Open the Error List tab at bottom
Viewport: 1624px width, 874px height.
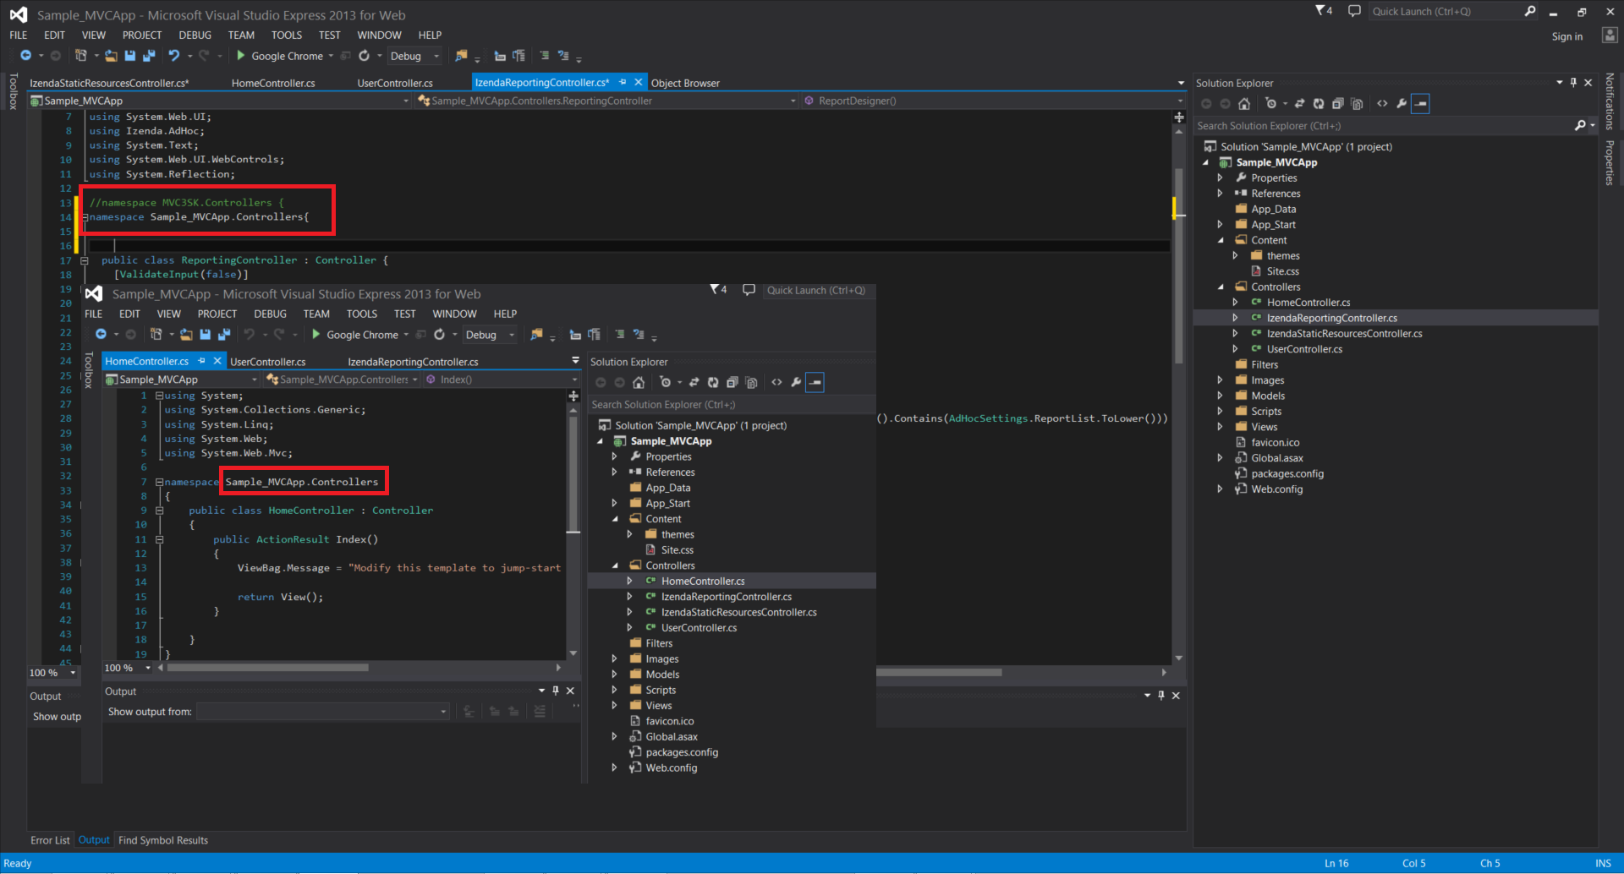[x=50, y=840]
